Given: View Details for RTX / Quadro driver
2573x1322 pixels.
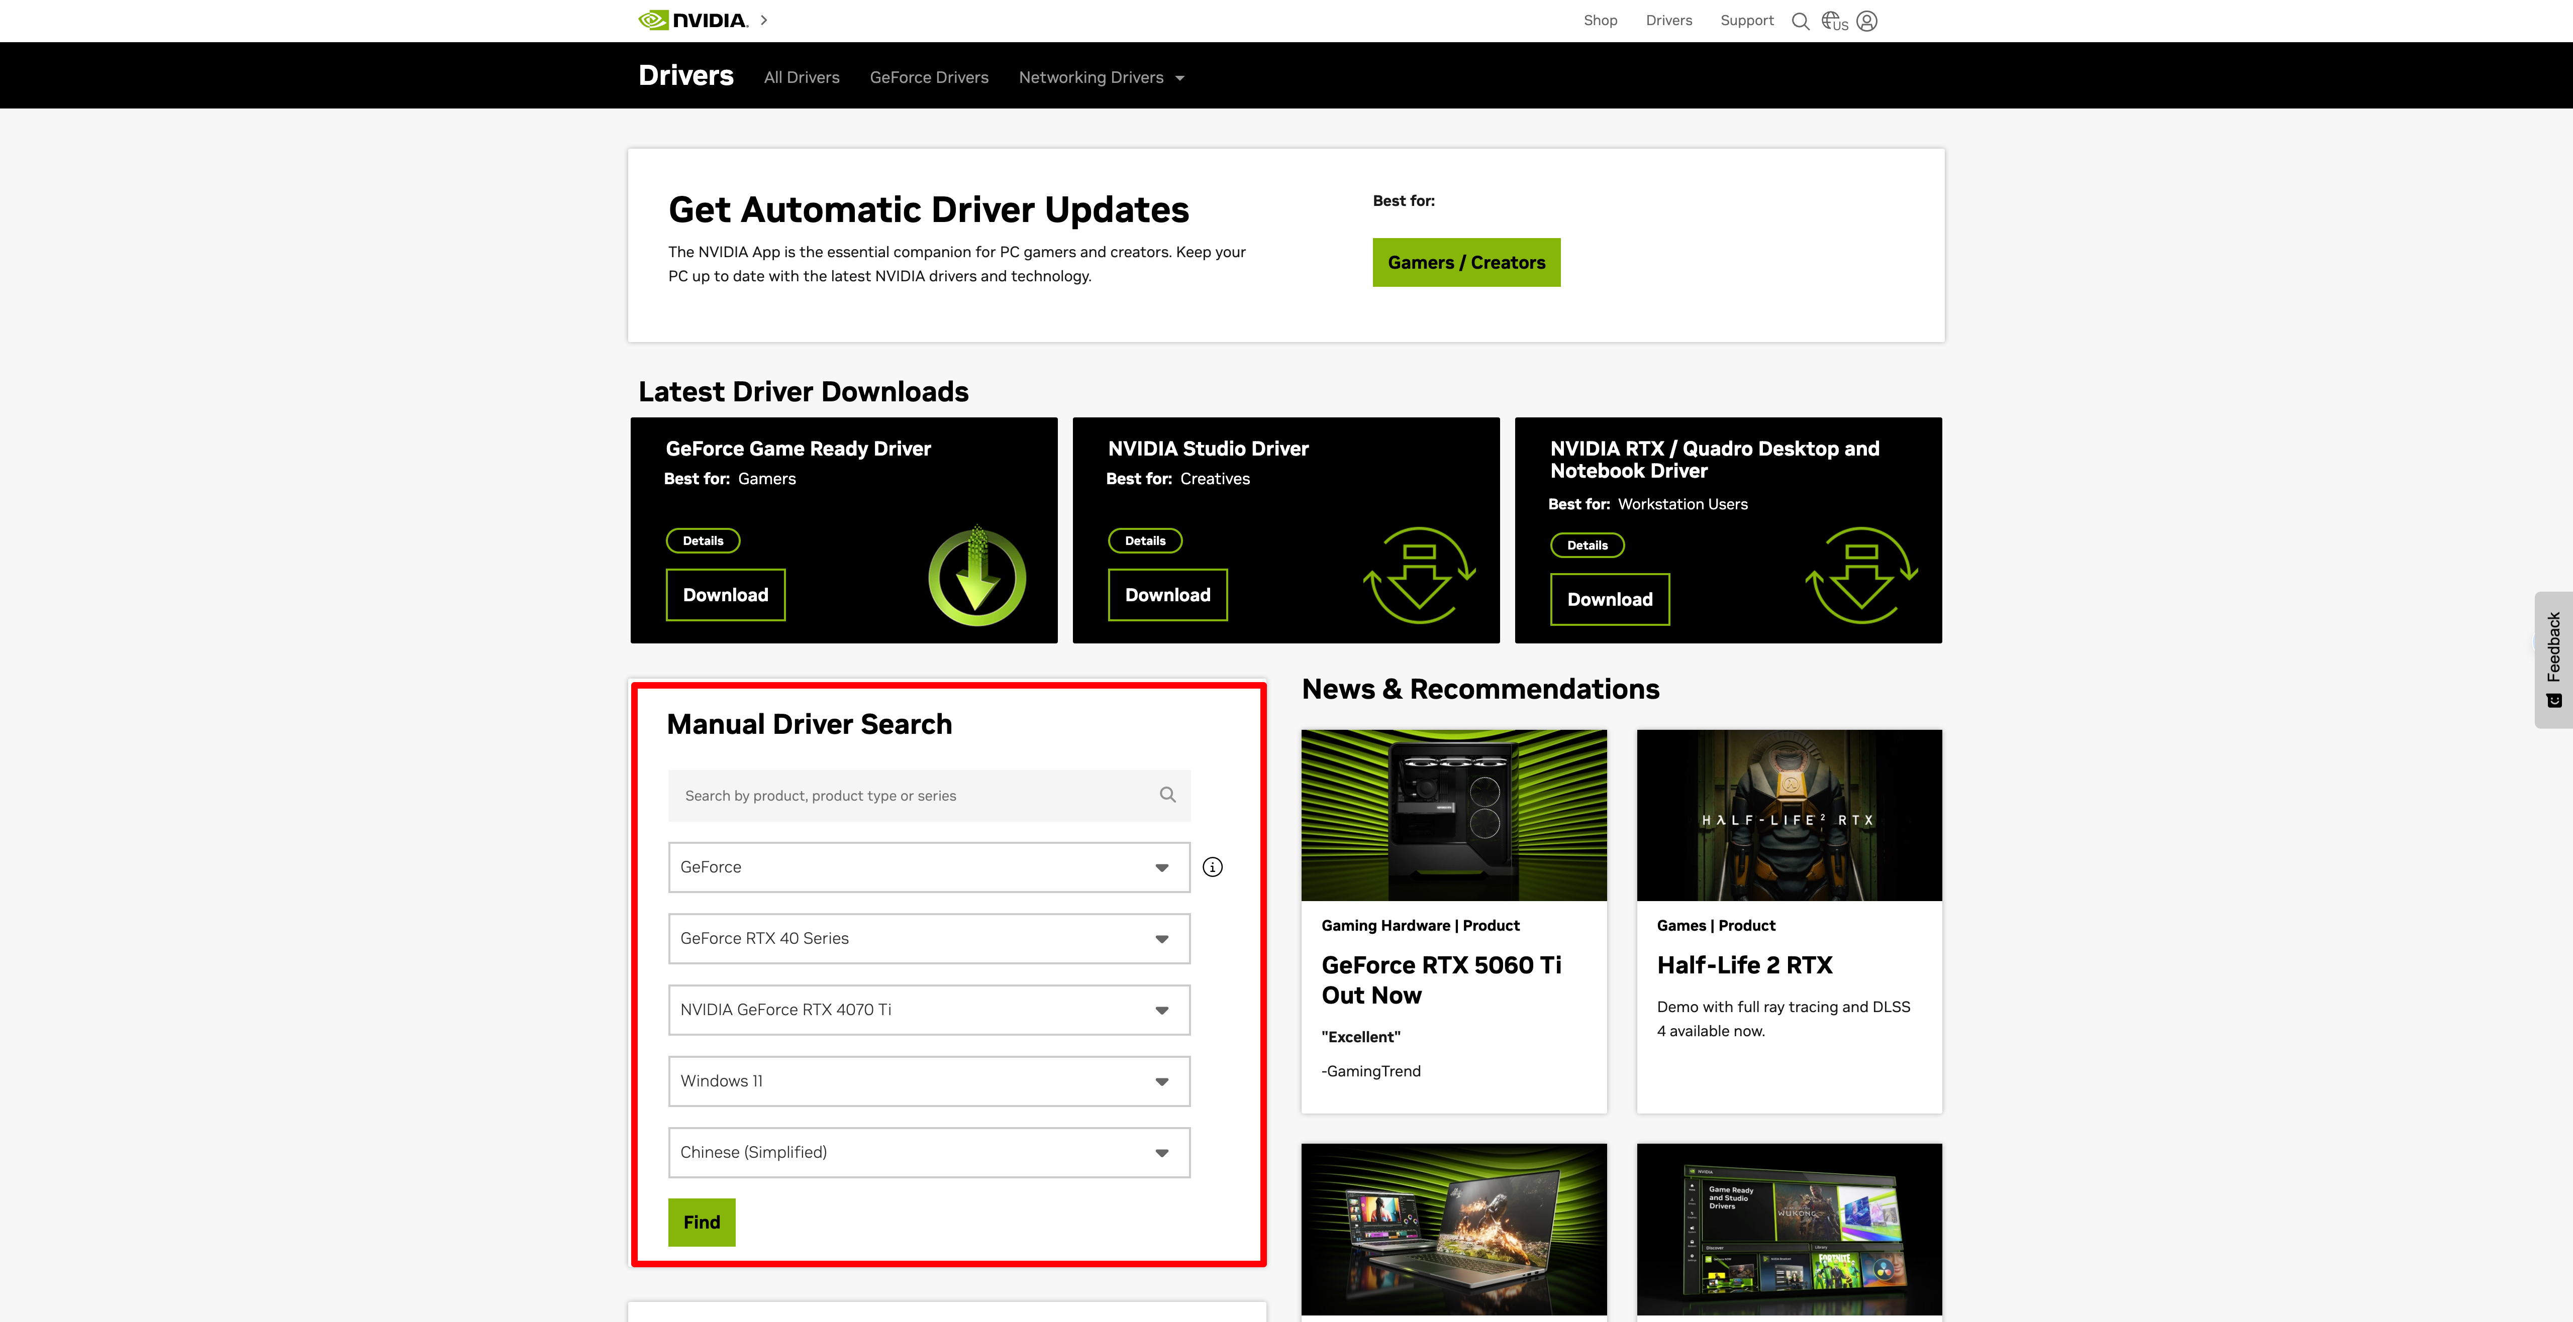Looking at the screenshot, I should (1587, 545).
